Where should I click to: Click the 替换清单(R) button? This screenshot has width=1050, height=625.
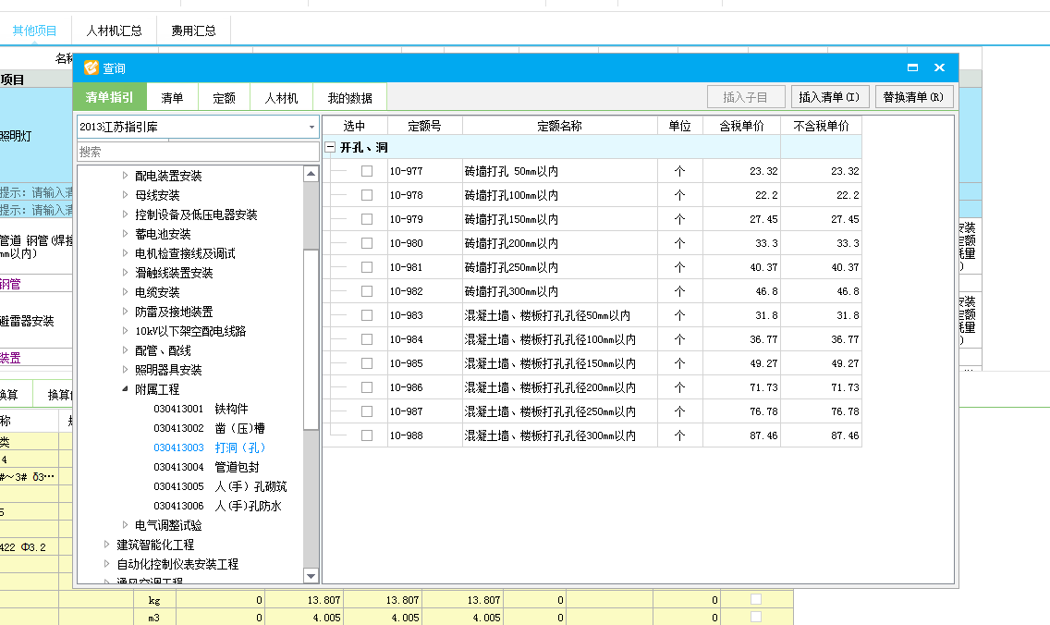pyautogui.click(x=913, y=97)
